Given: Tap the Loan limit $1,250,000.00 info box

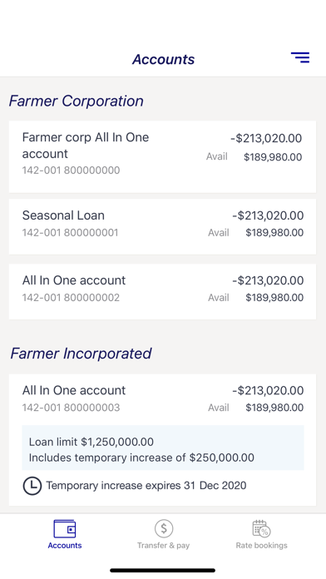Looking at the screenshot, I should (163, 448).
